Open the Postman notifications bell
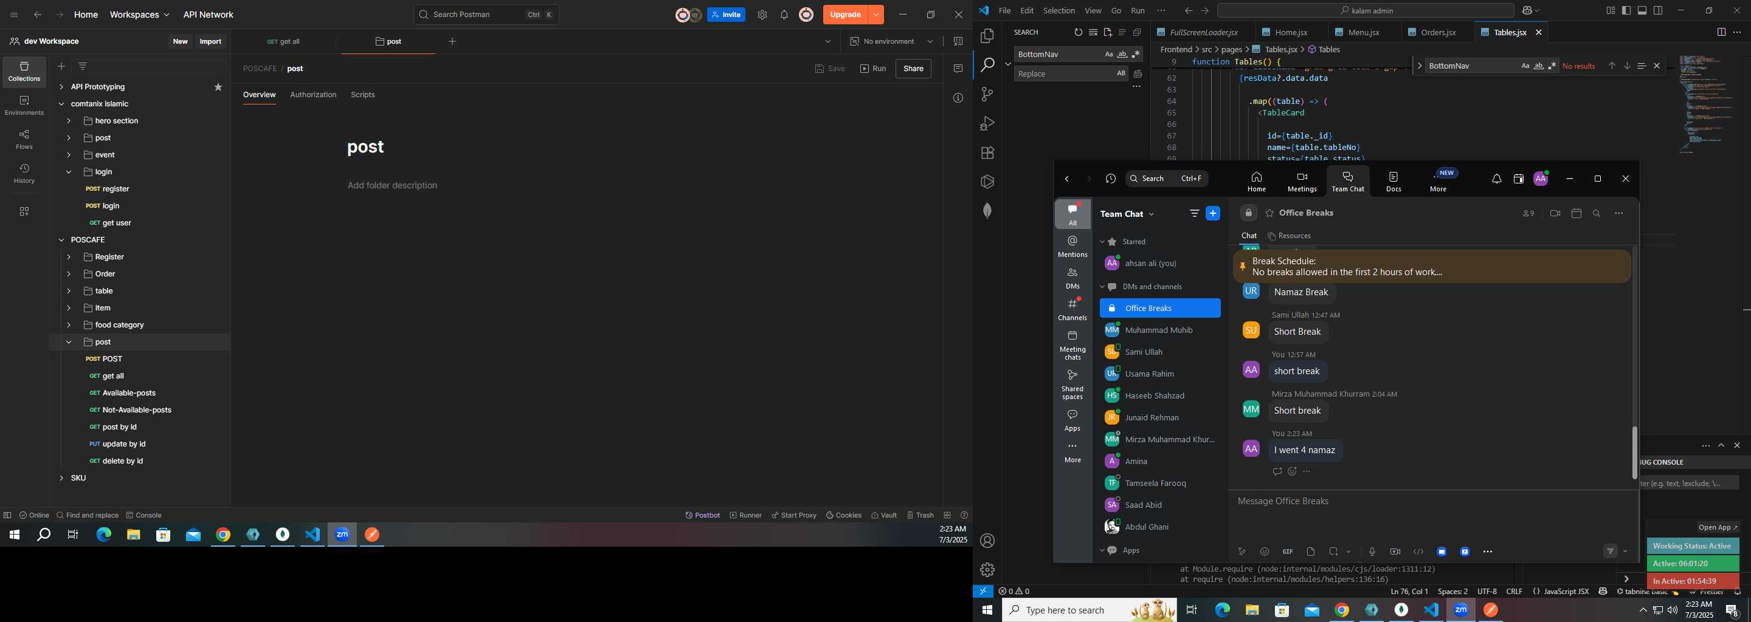The image size is (1751, 622). (784, 15)
